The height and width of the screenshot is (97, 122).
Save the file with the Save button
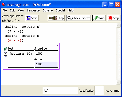coord(32,18)
